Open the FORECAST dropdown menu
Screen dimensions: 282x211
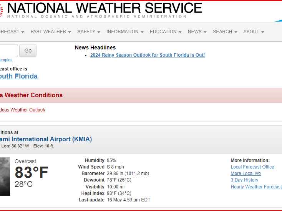coord(12,32)
